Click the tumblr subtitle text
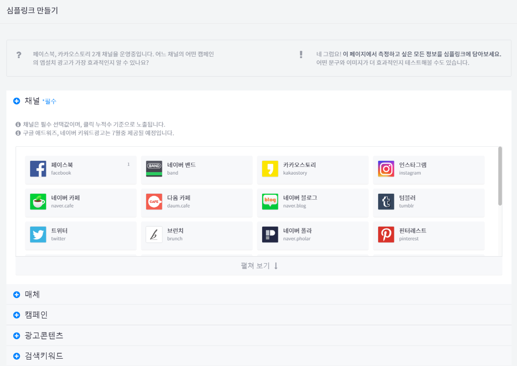The width and height of the screenshot is (517, 366). pyautogui.click(x=406, y=206)
